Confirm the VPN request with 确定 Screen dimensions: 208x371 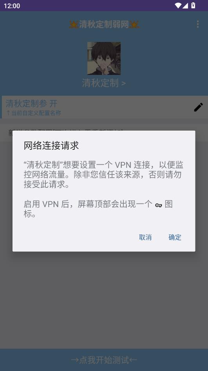pos(175,237)
